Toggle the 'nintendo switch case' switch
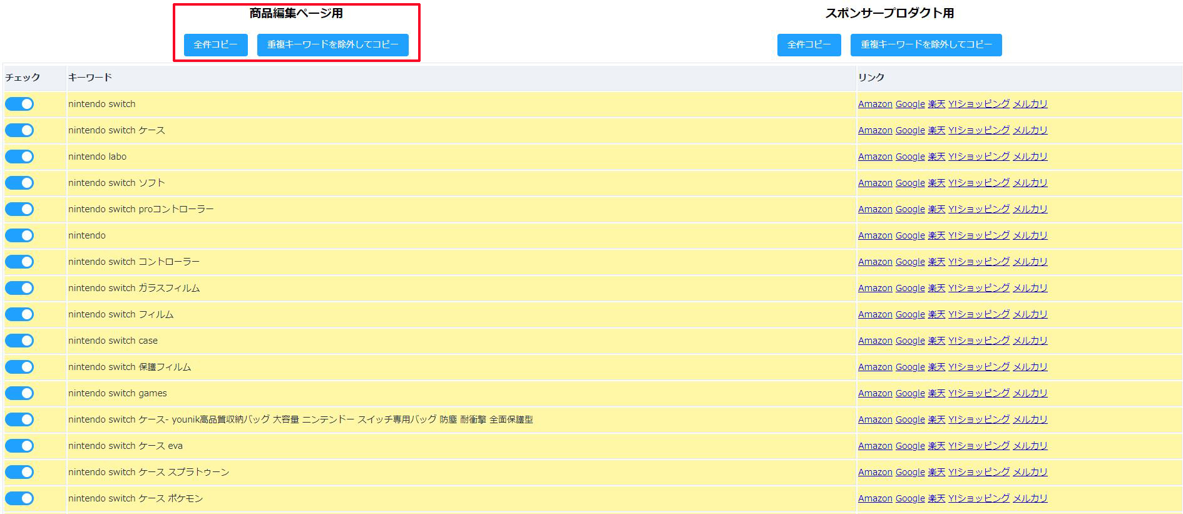 click(19, 341)
